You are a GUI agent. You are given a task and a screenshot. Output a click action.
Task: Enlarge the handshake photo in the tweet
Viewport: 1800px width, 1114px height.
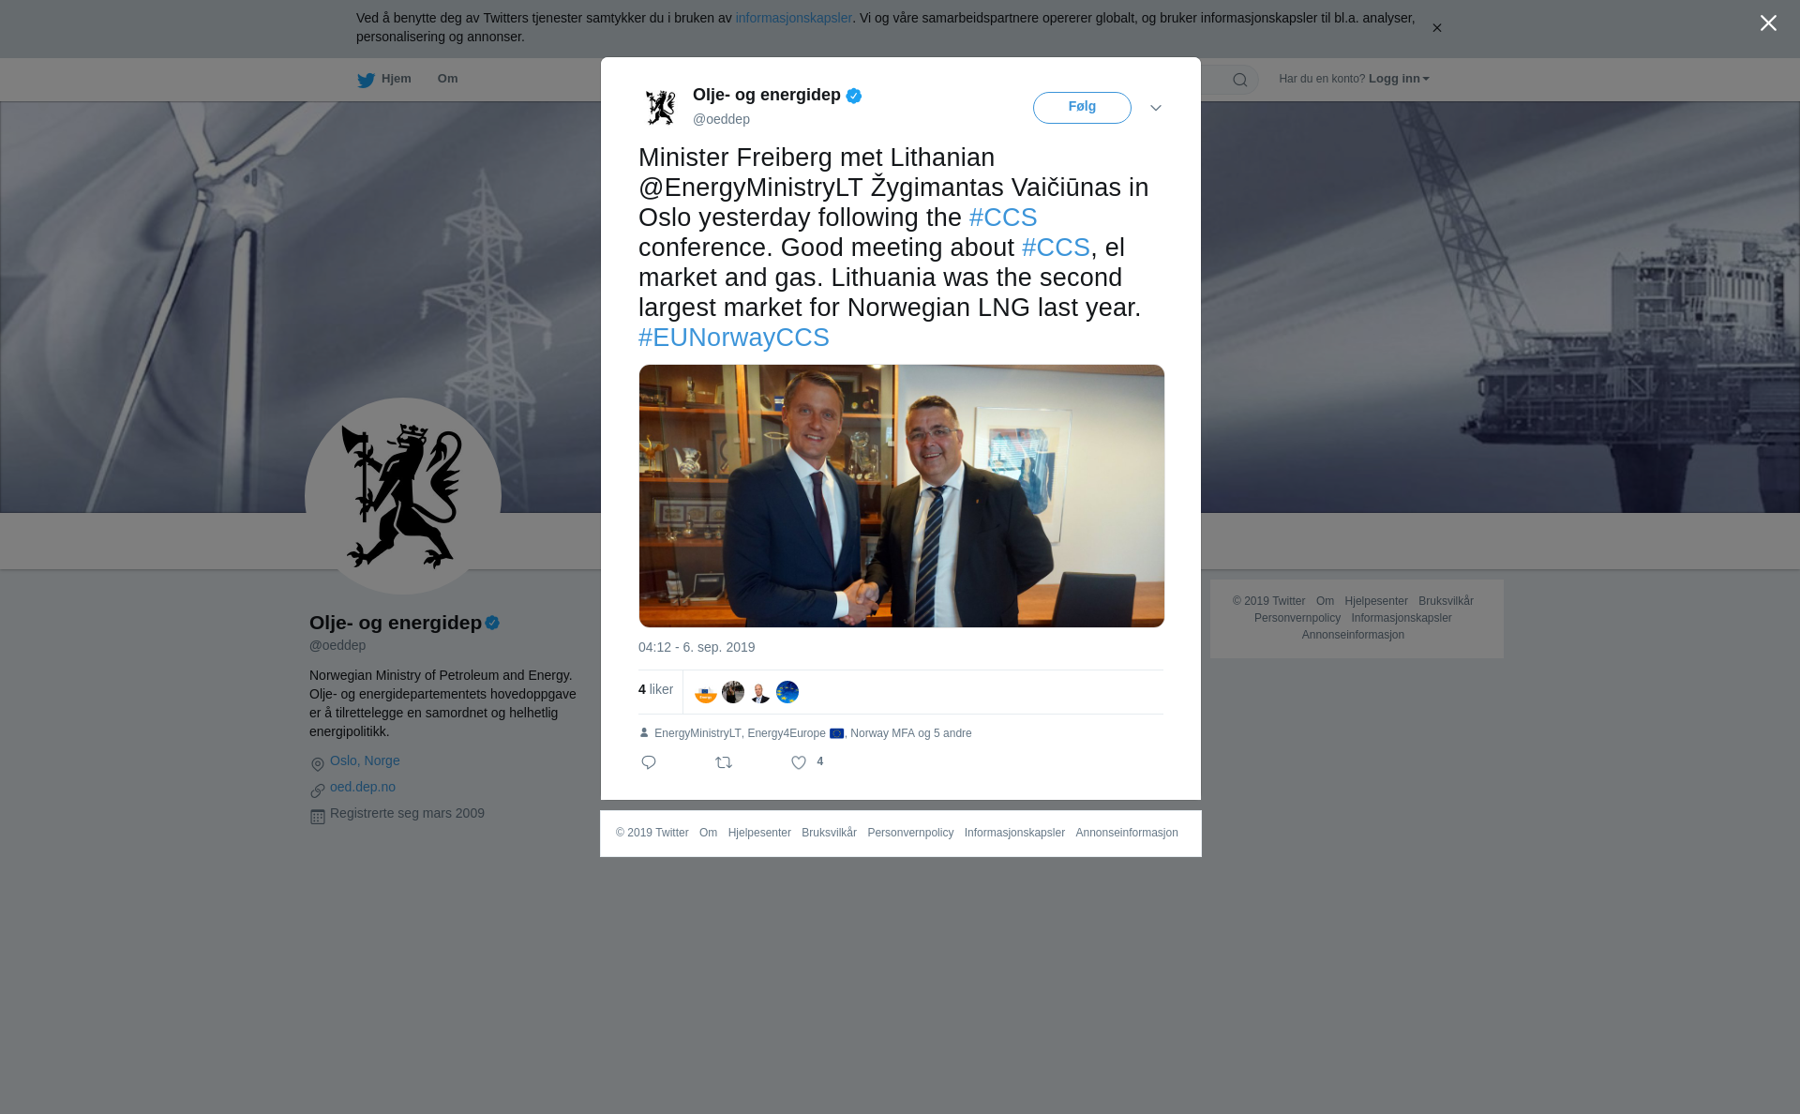pos(902,496)
